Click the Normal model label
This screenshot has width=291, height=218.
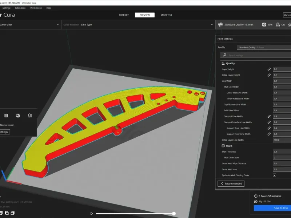click(x=7, y=125)
